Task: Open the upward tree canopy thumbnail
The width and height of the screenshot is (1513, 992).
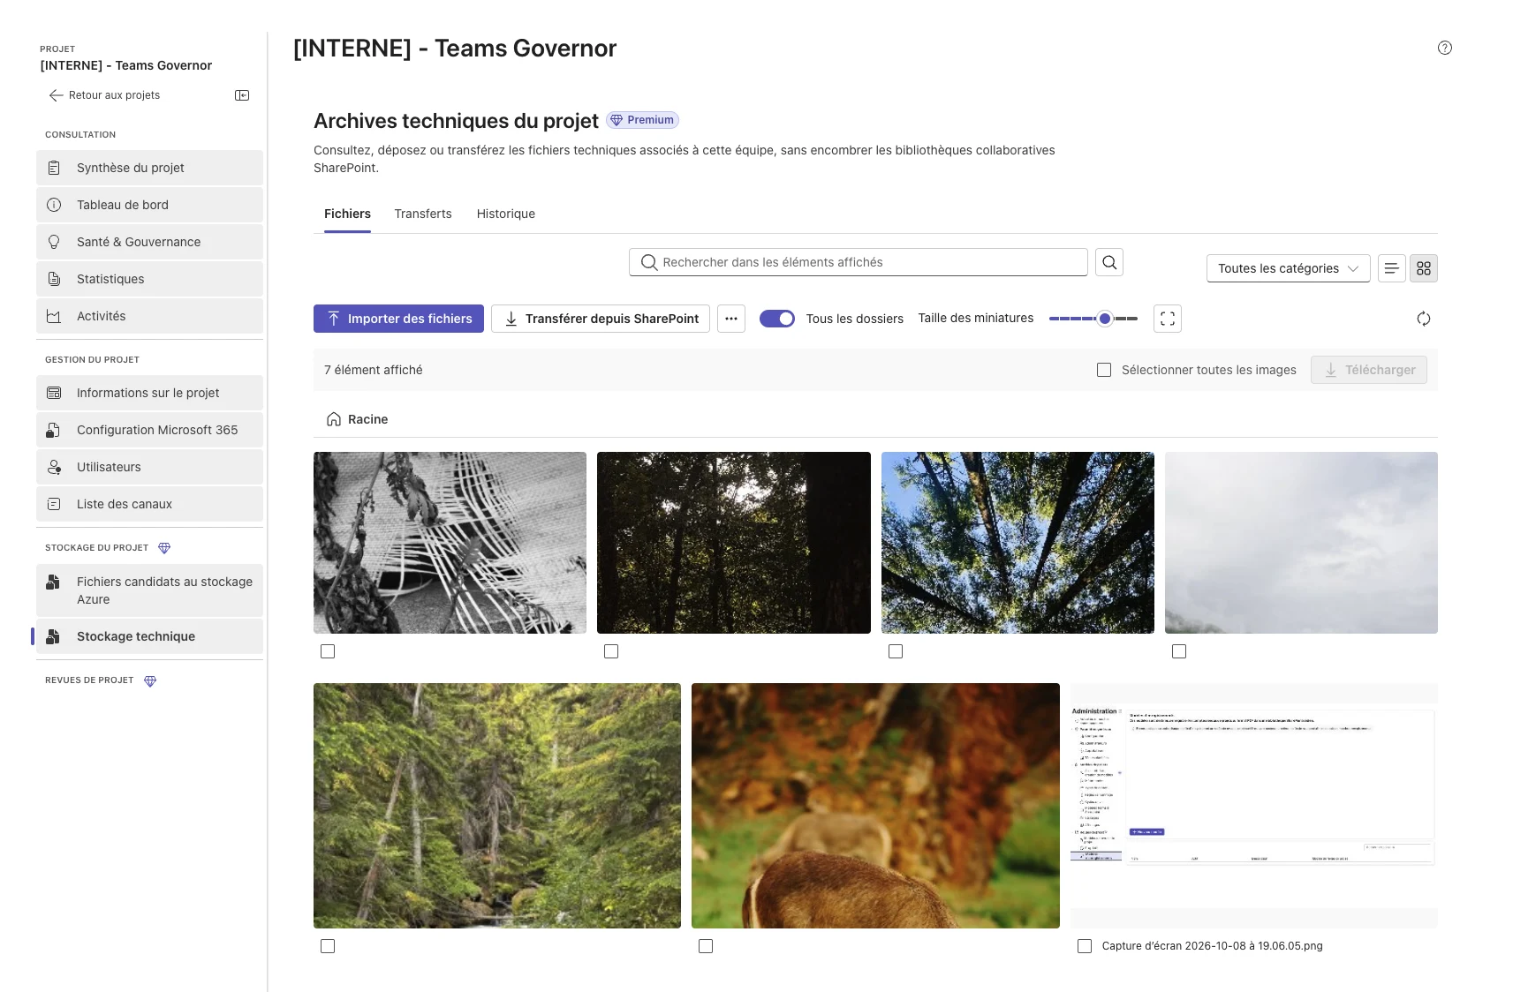Action: [x=1017, y=543]
